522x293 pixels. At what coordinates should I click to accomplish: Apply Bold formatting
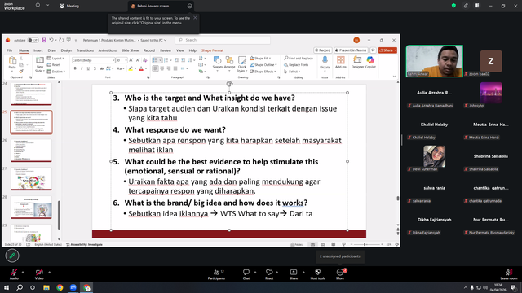(x=75, y=68)
